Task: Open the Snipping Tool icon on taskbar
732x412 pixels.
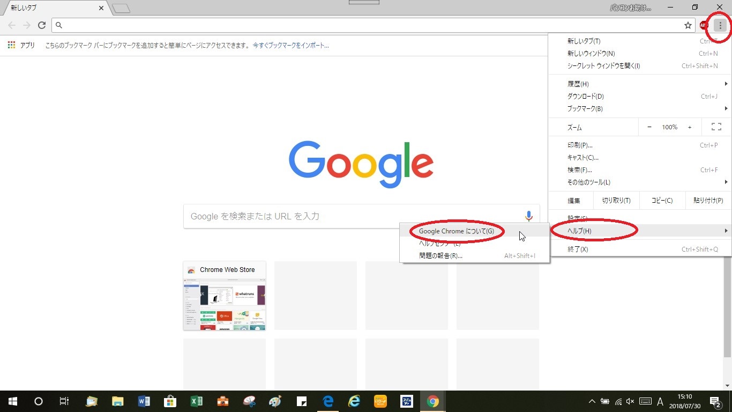Action: click(x=249, y=401)
